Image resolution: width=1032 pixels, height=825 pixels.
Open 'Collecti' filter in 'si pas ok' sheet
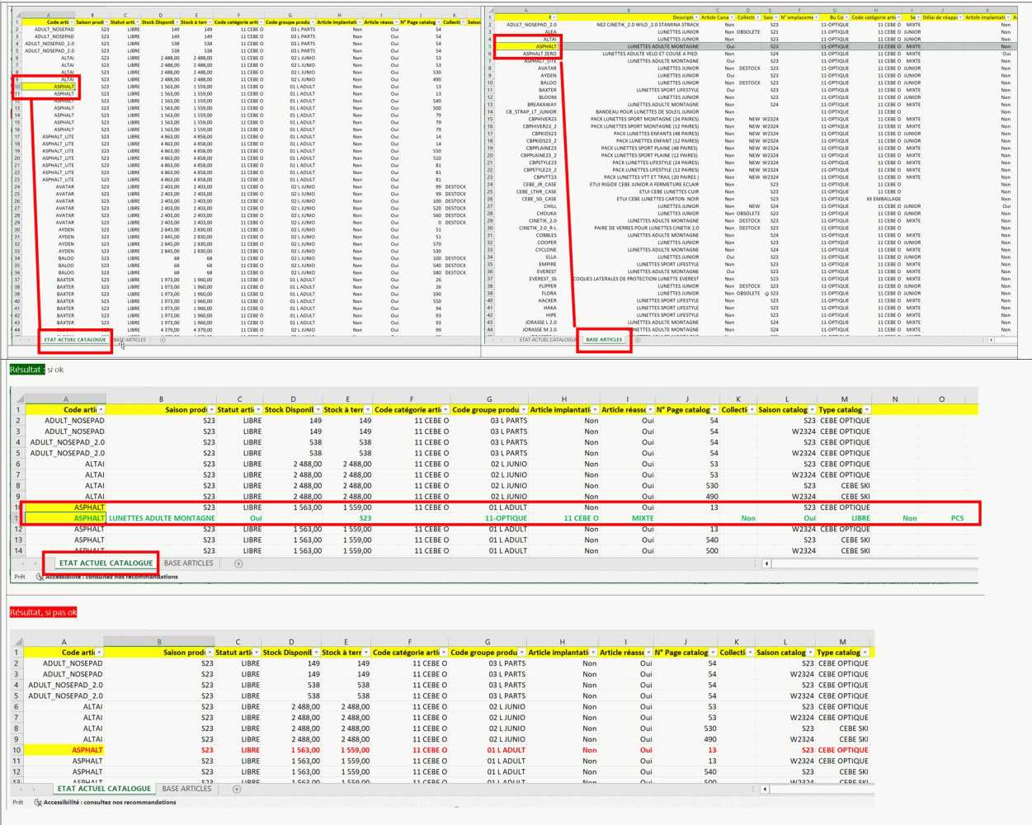tap(749, 653)
